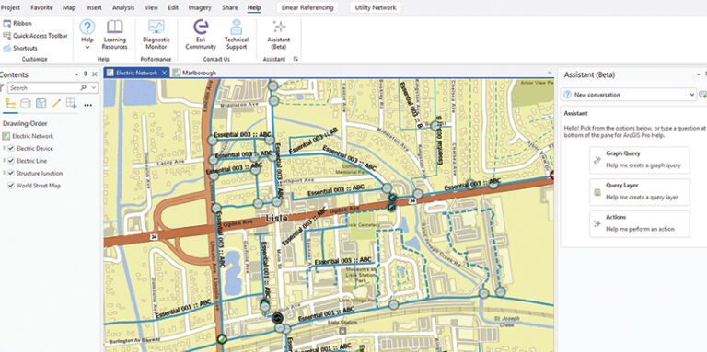The height and width of the screenshot is (352, 707).
Task: Switch Contents to List By Data Source
Action: tap(26, 104)
